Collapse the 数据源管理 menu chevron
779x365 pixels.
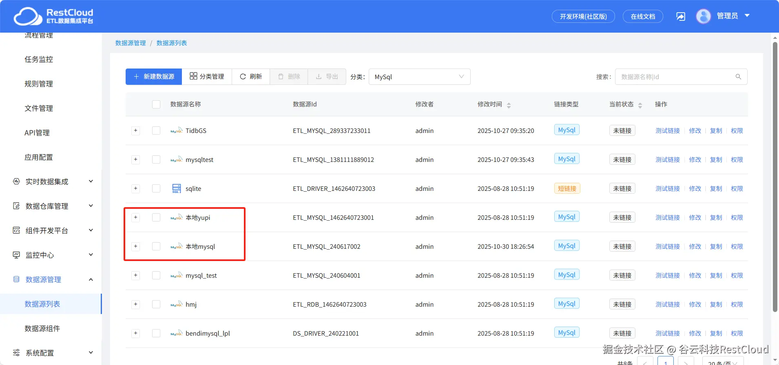pyautogui.click(x=91, y=279)
